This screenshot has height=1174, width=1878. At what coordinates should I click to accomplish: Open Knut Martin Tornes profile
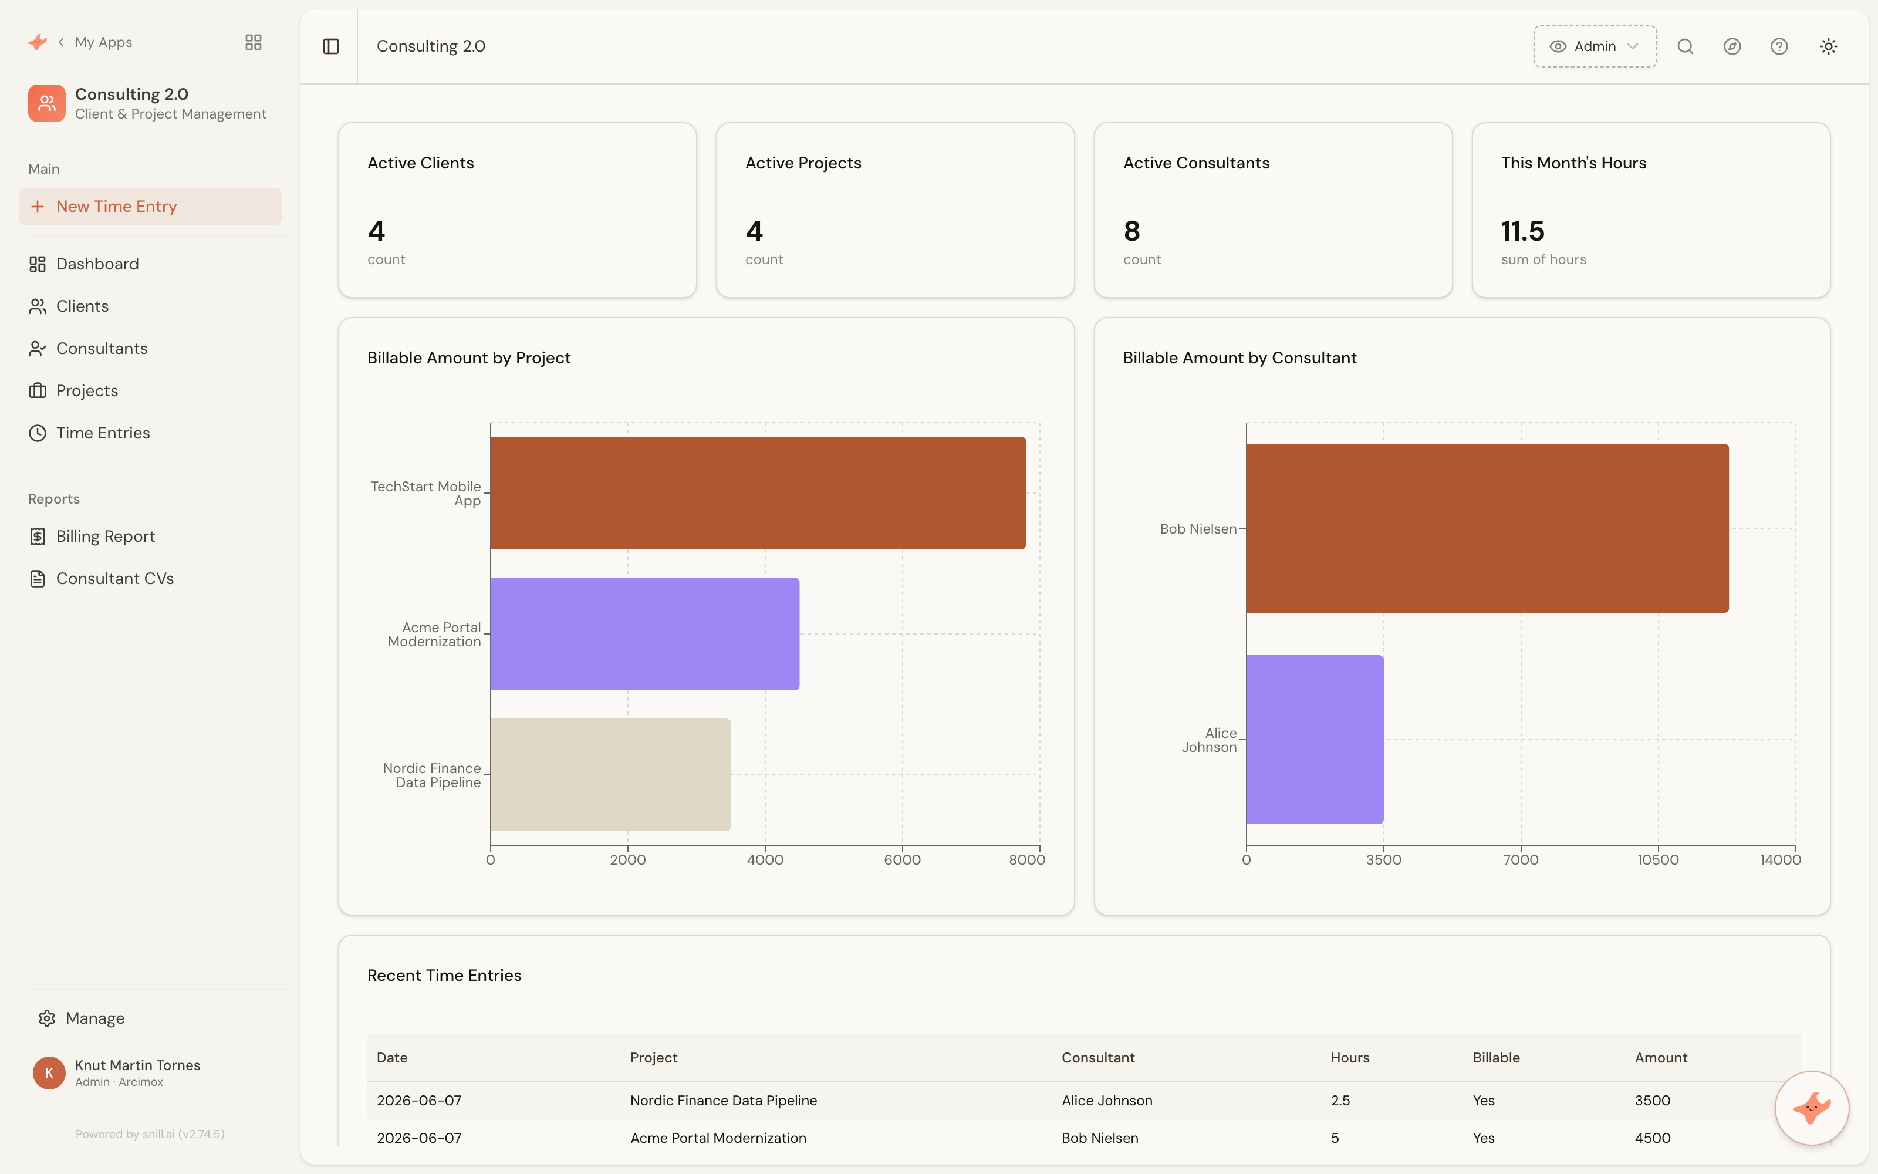tap(137, 1072)
